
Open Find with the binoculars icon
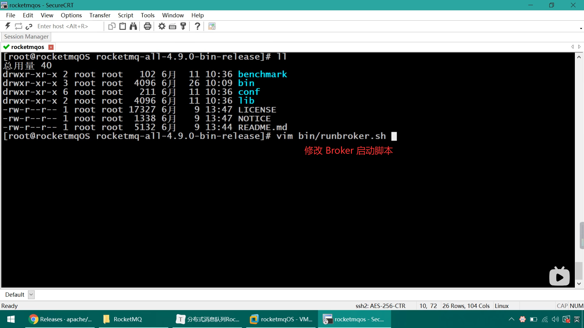133,26
